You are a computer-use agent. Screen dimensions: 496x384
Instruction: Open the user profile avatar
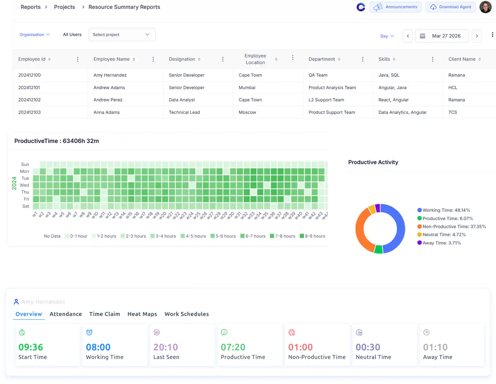485,7
